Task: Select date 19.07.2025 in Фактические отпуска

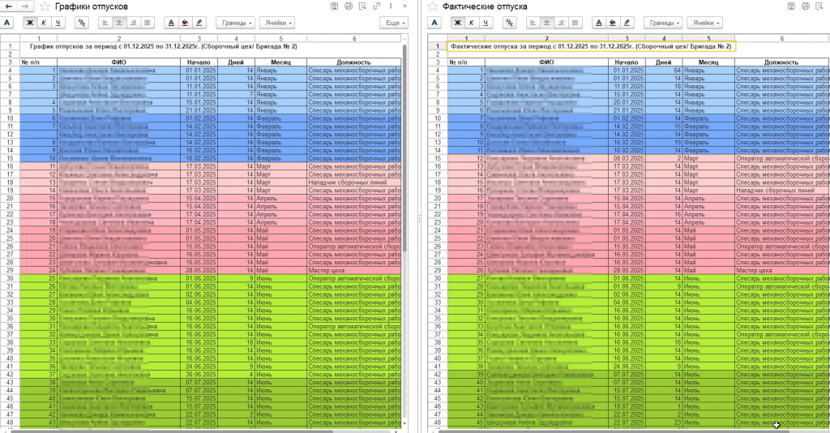Action: pos(627,406)
